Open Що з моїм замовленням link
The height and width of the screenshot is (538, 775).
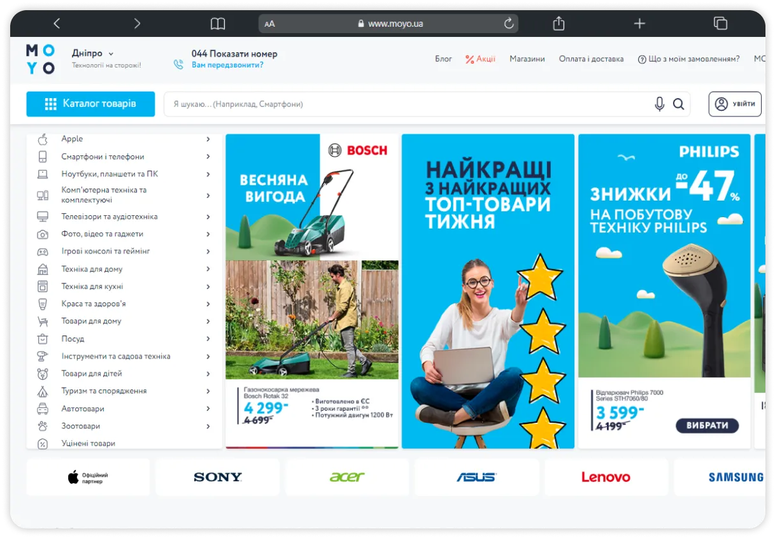689,59
